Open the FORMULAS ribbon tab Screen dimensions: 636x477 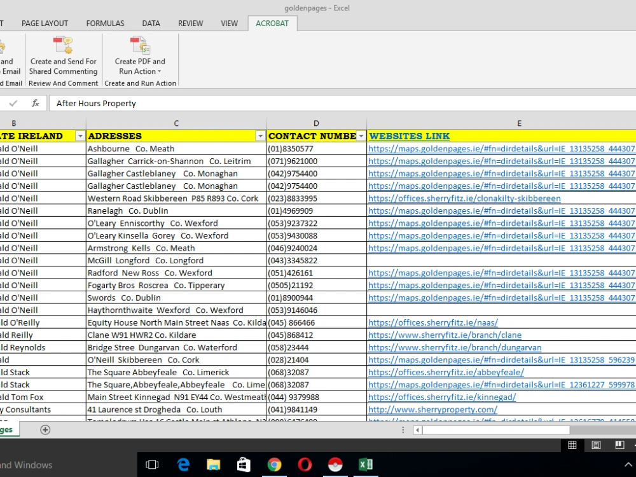[105, 24]
